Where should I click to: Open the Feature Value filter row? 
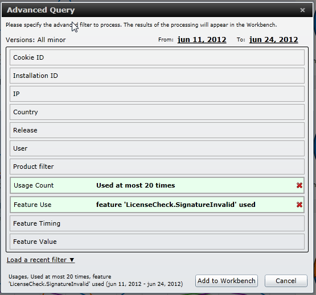pos(157,242)
